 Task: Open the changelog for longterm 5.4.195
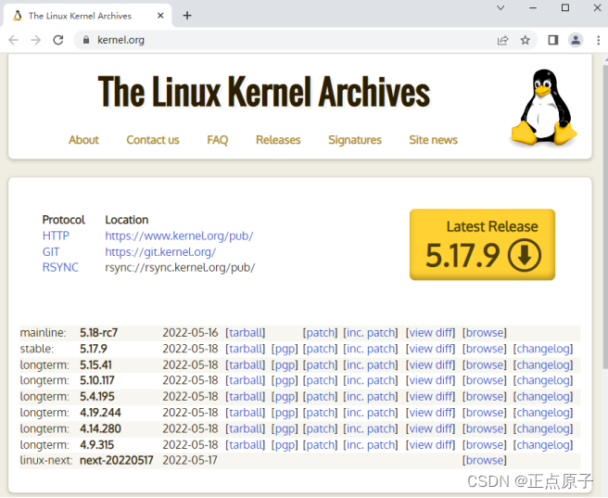point(543,397)
